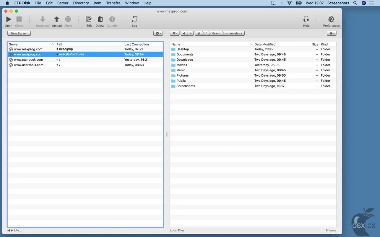Viewport: 380px width, 237px height.
Task: Click the Size column header
Action: 311,45
